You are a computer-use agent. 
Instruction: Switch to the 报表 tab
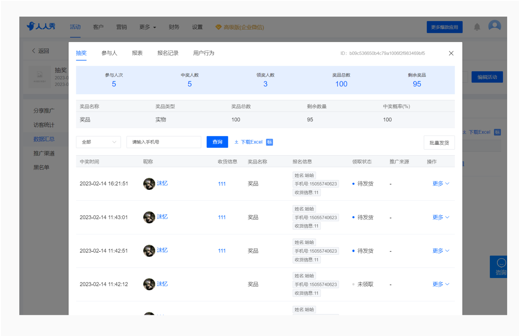click(137, 53)
